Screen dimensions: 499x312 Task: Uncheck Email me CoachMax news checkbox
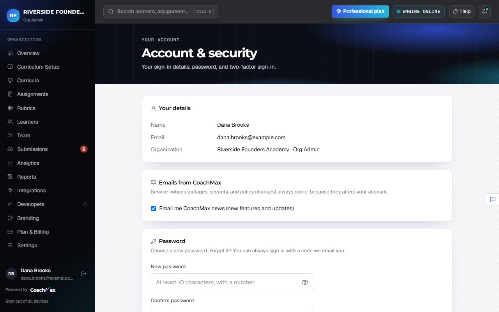click(x=153, y=208)
